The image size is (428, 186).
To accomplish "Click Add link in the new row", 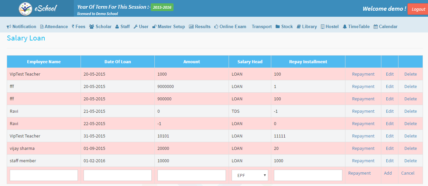I will click(x=388, y=173).
